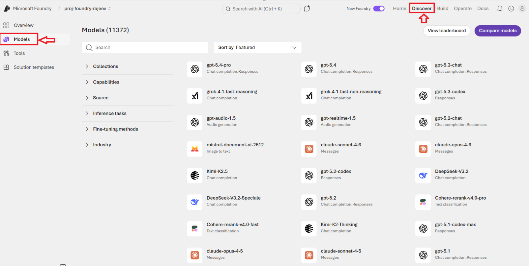Click the View leaderboard button
Screen dimensions: 529x266
tap(447, 31)
